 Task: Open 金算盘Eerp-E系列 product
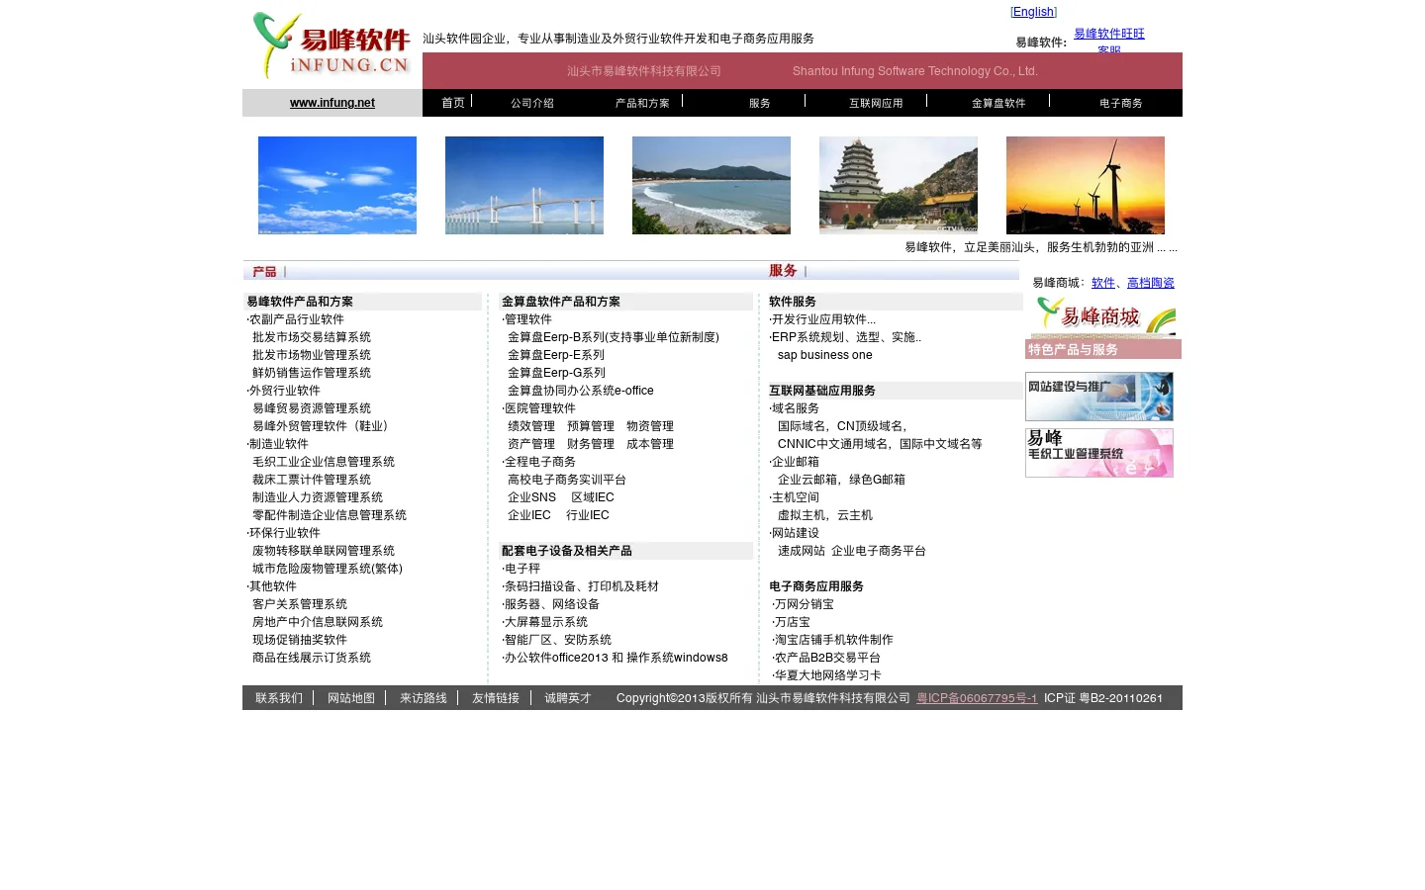556,355
